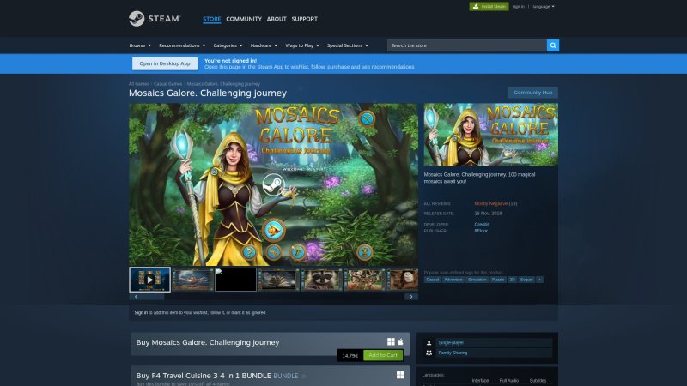Viewport: 687px width, 386px height.
Task: Click the Single-player feature icon
Action: coord(429,342)
